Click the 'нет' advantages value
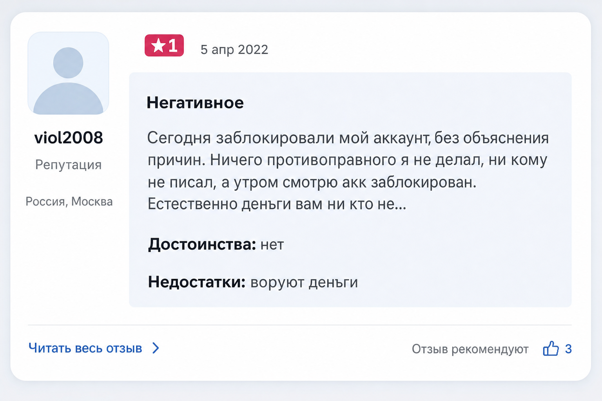Viewport: 602px width, 401px height. tap(272, 245)
